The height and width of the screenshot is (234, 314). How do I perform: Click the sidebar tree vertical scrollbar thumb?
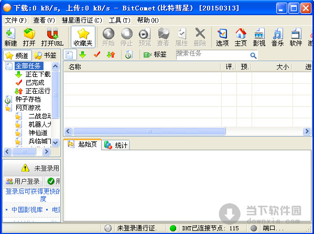click(x=55, y=95)
